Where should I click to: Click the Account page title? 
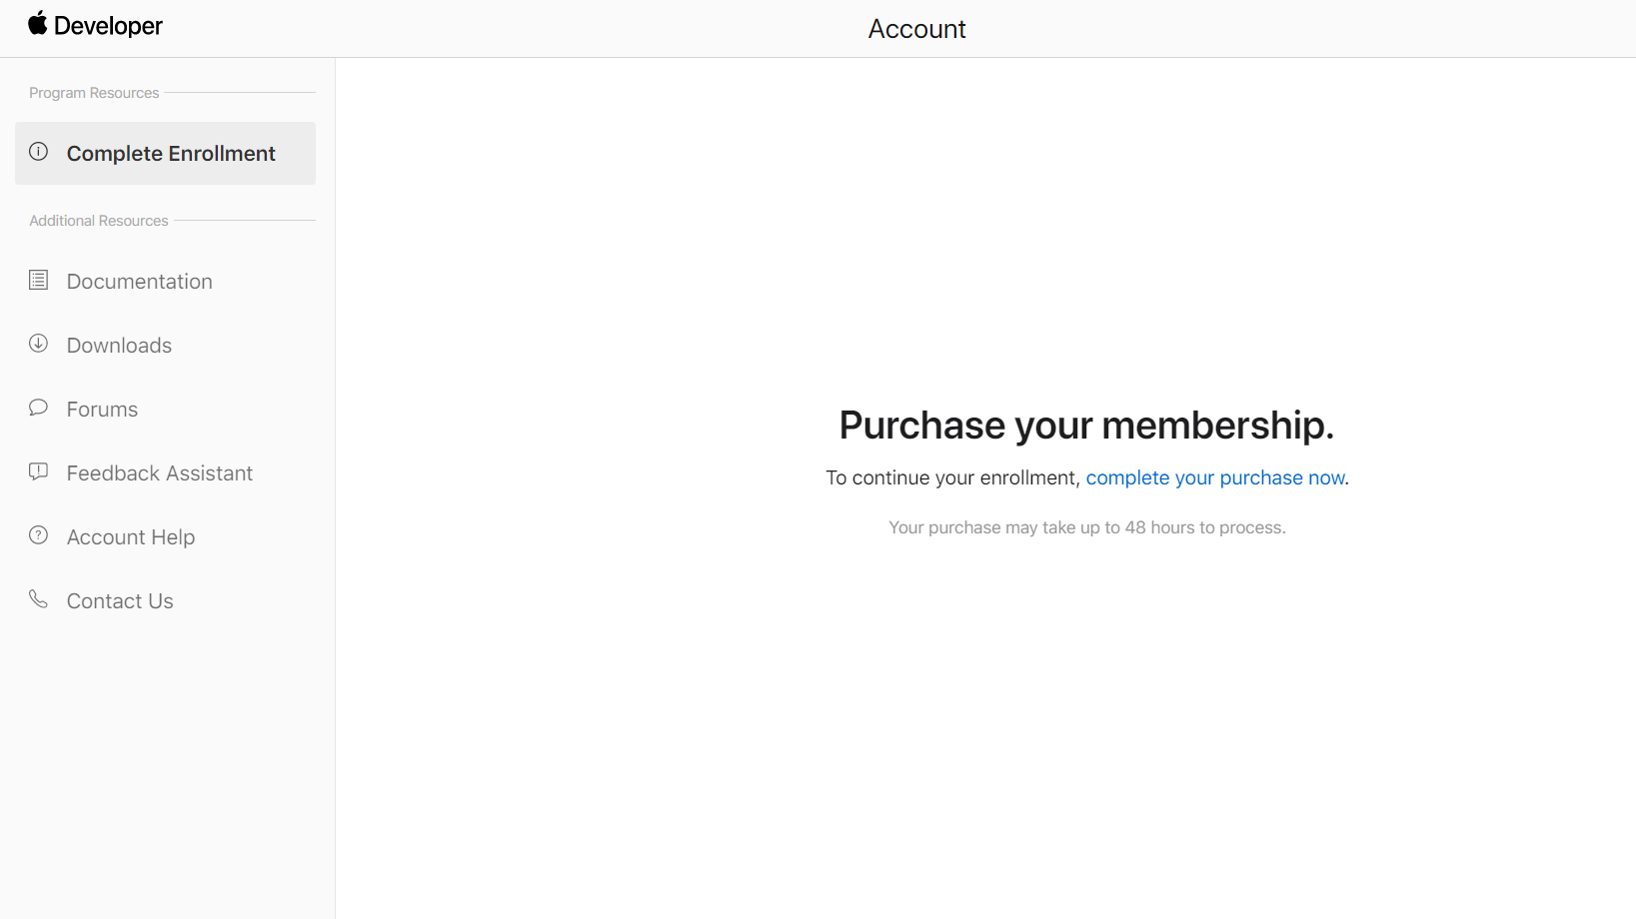coord(916,29)
